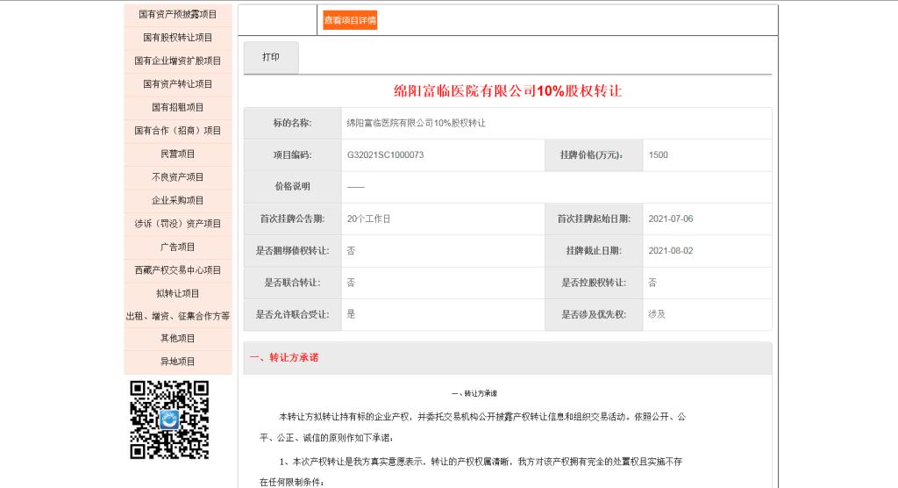Select 拟转让项目 in the sidebar
898x488 pixels.
tap(178, 293)
